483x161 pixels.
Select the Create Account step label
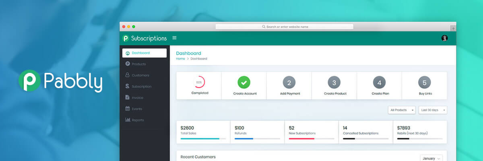244,94
